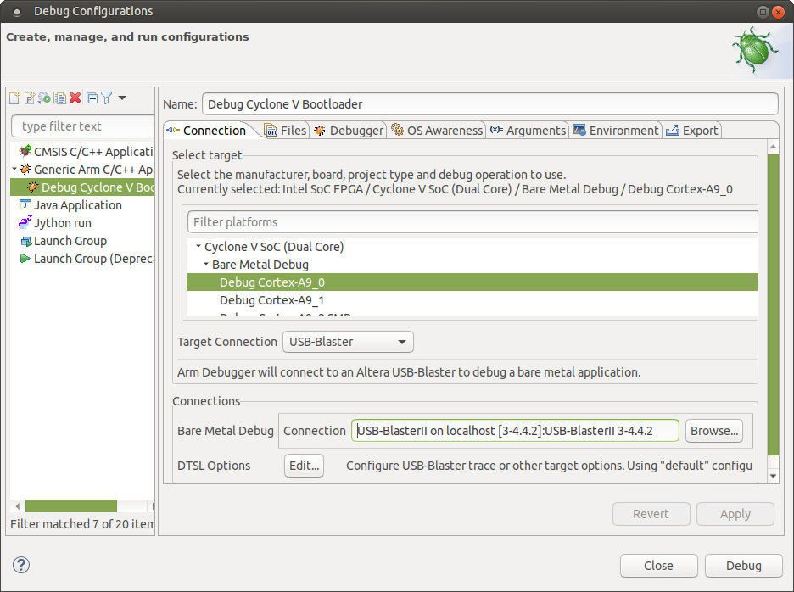794x592 pixels.
Task: Delete the selected launch configuration
Action: tap(75, 98)
